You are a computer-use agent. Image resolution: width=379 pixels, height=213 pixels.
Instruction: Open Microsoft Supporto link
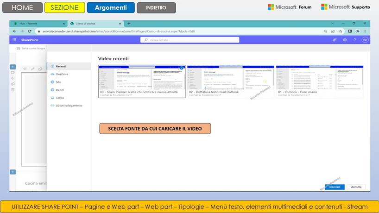(x=345, y=7)
